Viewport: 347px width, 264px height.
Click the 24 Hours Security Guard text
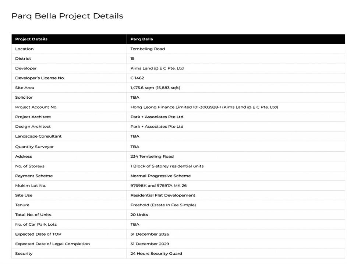coord(156,253)
